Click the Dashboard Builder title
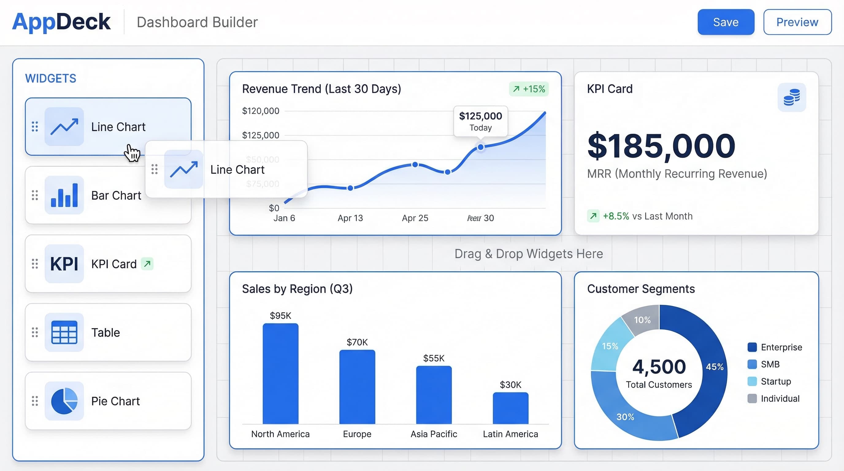This screenshot has height=471, width=844. pos(197,22)
